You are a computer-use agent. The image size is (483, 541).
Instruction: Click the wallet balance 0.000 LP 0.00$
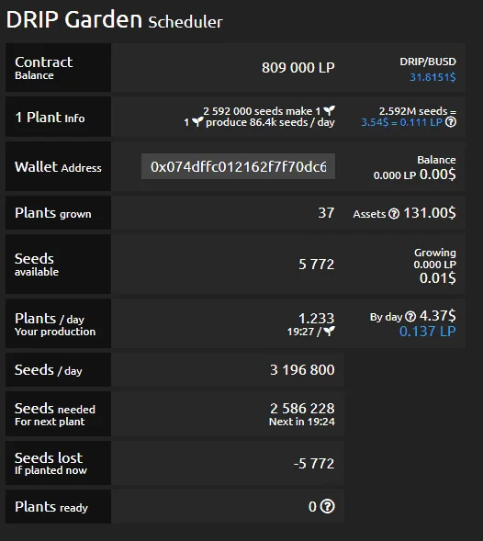pos(415,175)
